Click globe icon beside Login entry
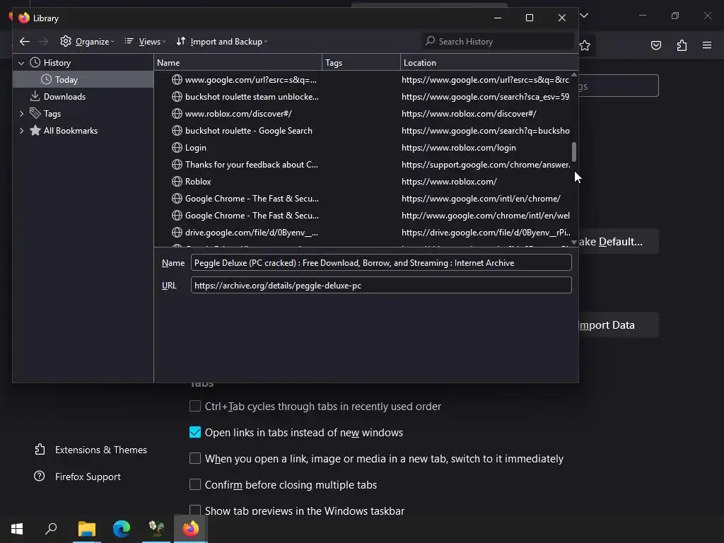 177,147
